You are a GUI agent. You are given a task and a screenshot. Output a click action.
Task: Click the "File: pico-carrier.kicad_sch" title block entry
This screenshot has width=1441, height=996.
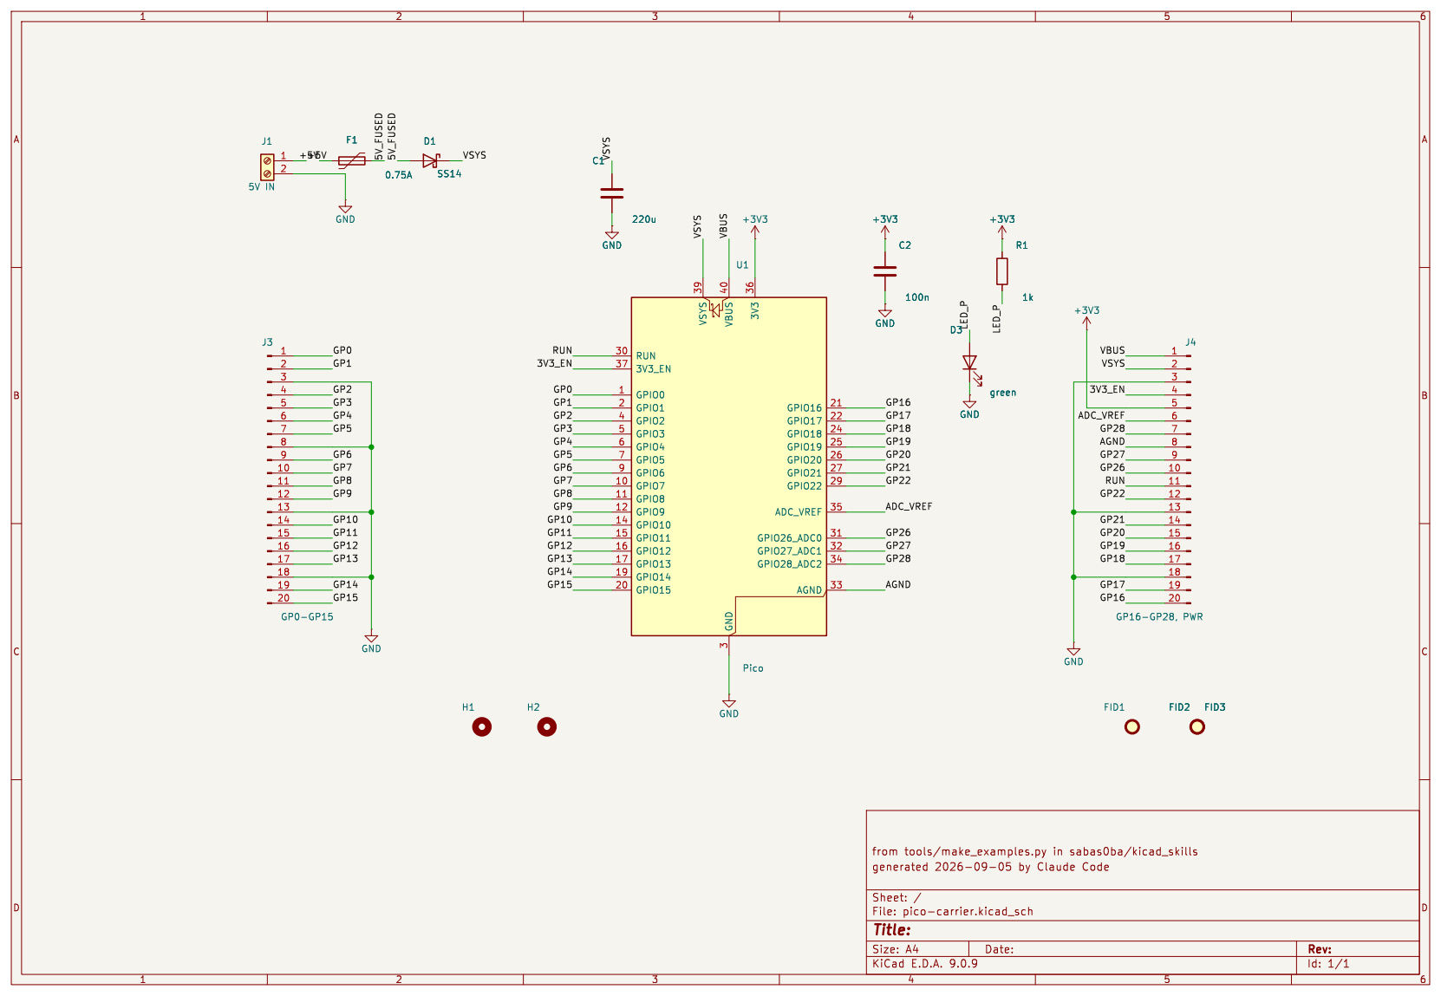point(953,912)
